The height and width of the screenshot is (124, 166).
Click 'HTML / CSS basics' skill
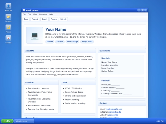[x=73, y=88]
